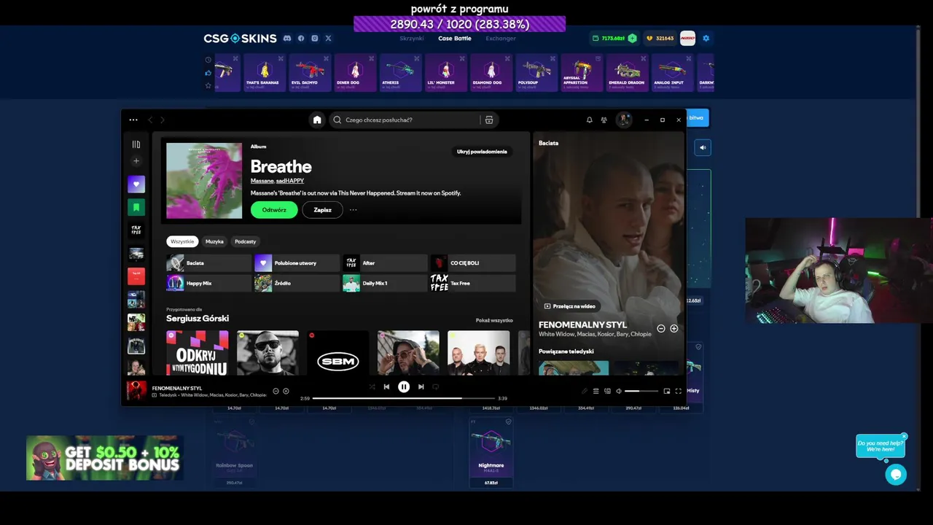Open Polubione utwory shortcut tile
The image size is (933, 525).
coord(297,262)
